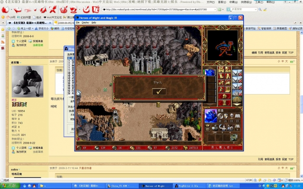This screenshot has height=189, width=303.
Task: Open the 文件(F) browser menu
Action: [x=211, y=2]
